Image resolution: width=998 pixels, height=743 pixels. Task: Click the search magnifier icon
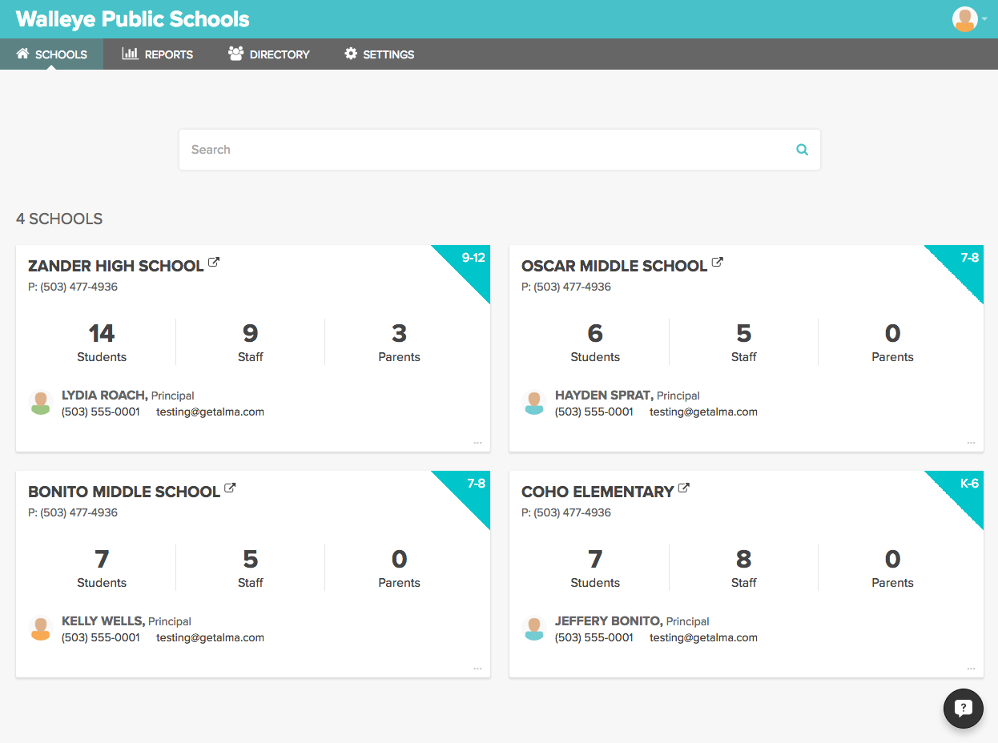(x=802, y=150)
